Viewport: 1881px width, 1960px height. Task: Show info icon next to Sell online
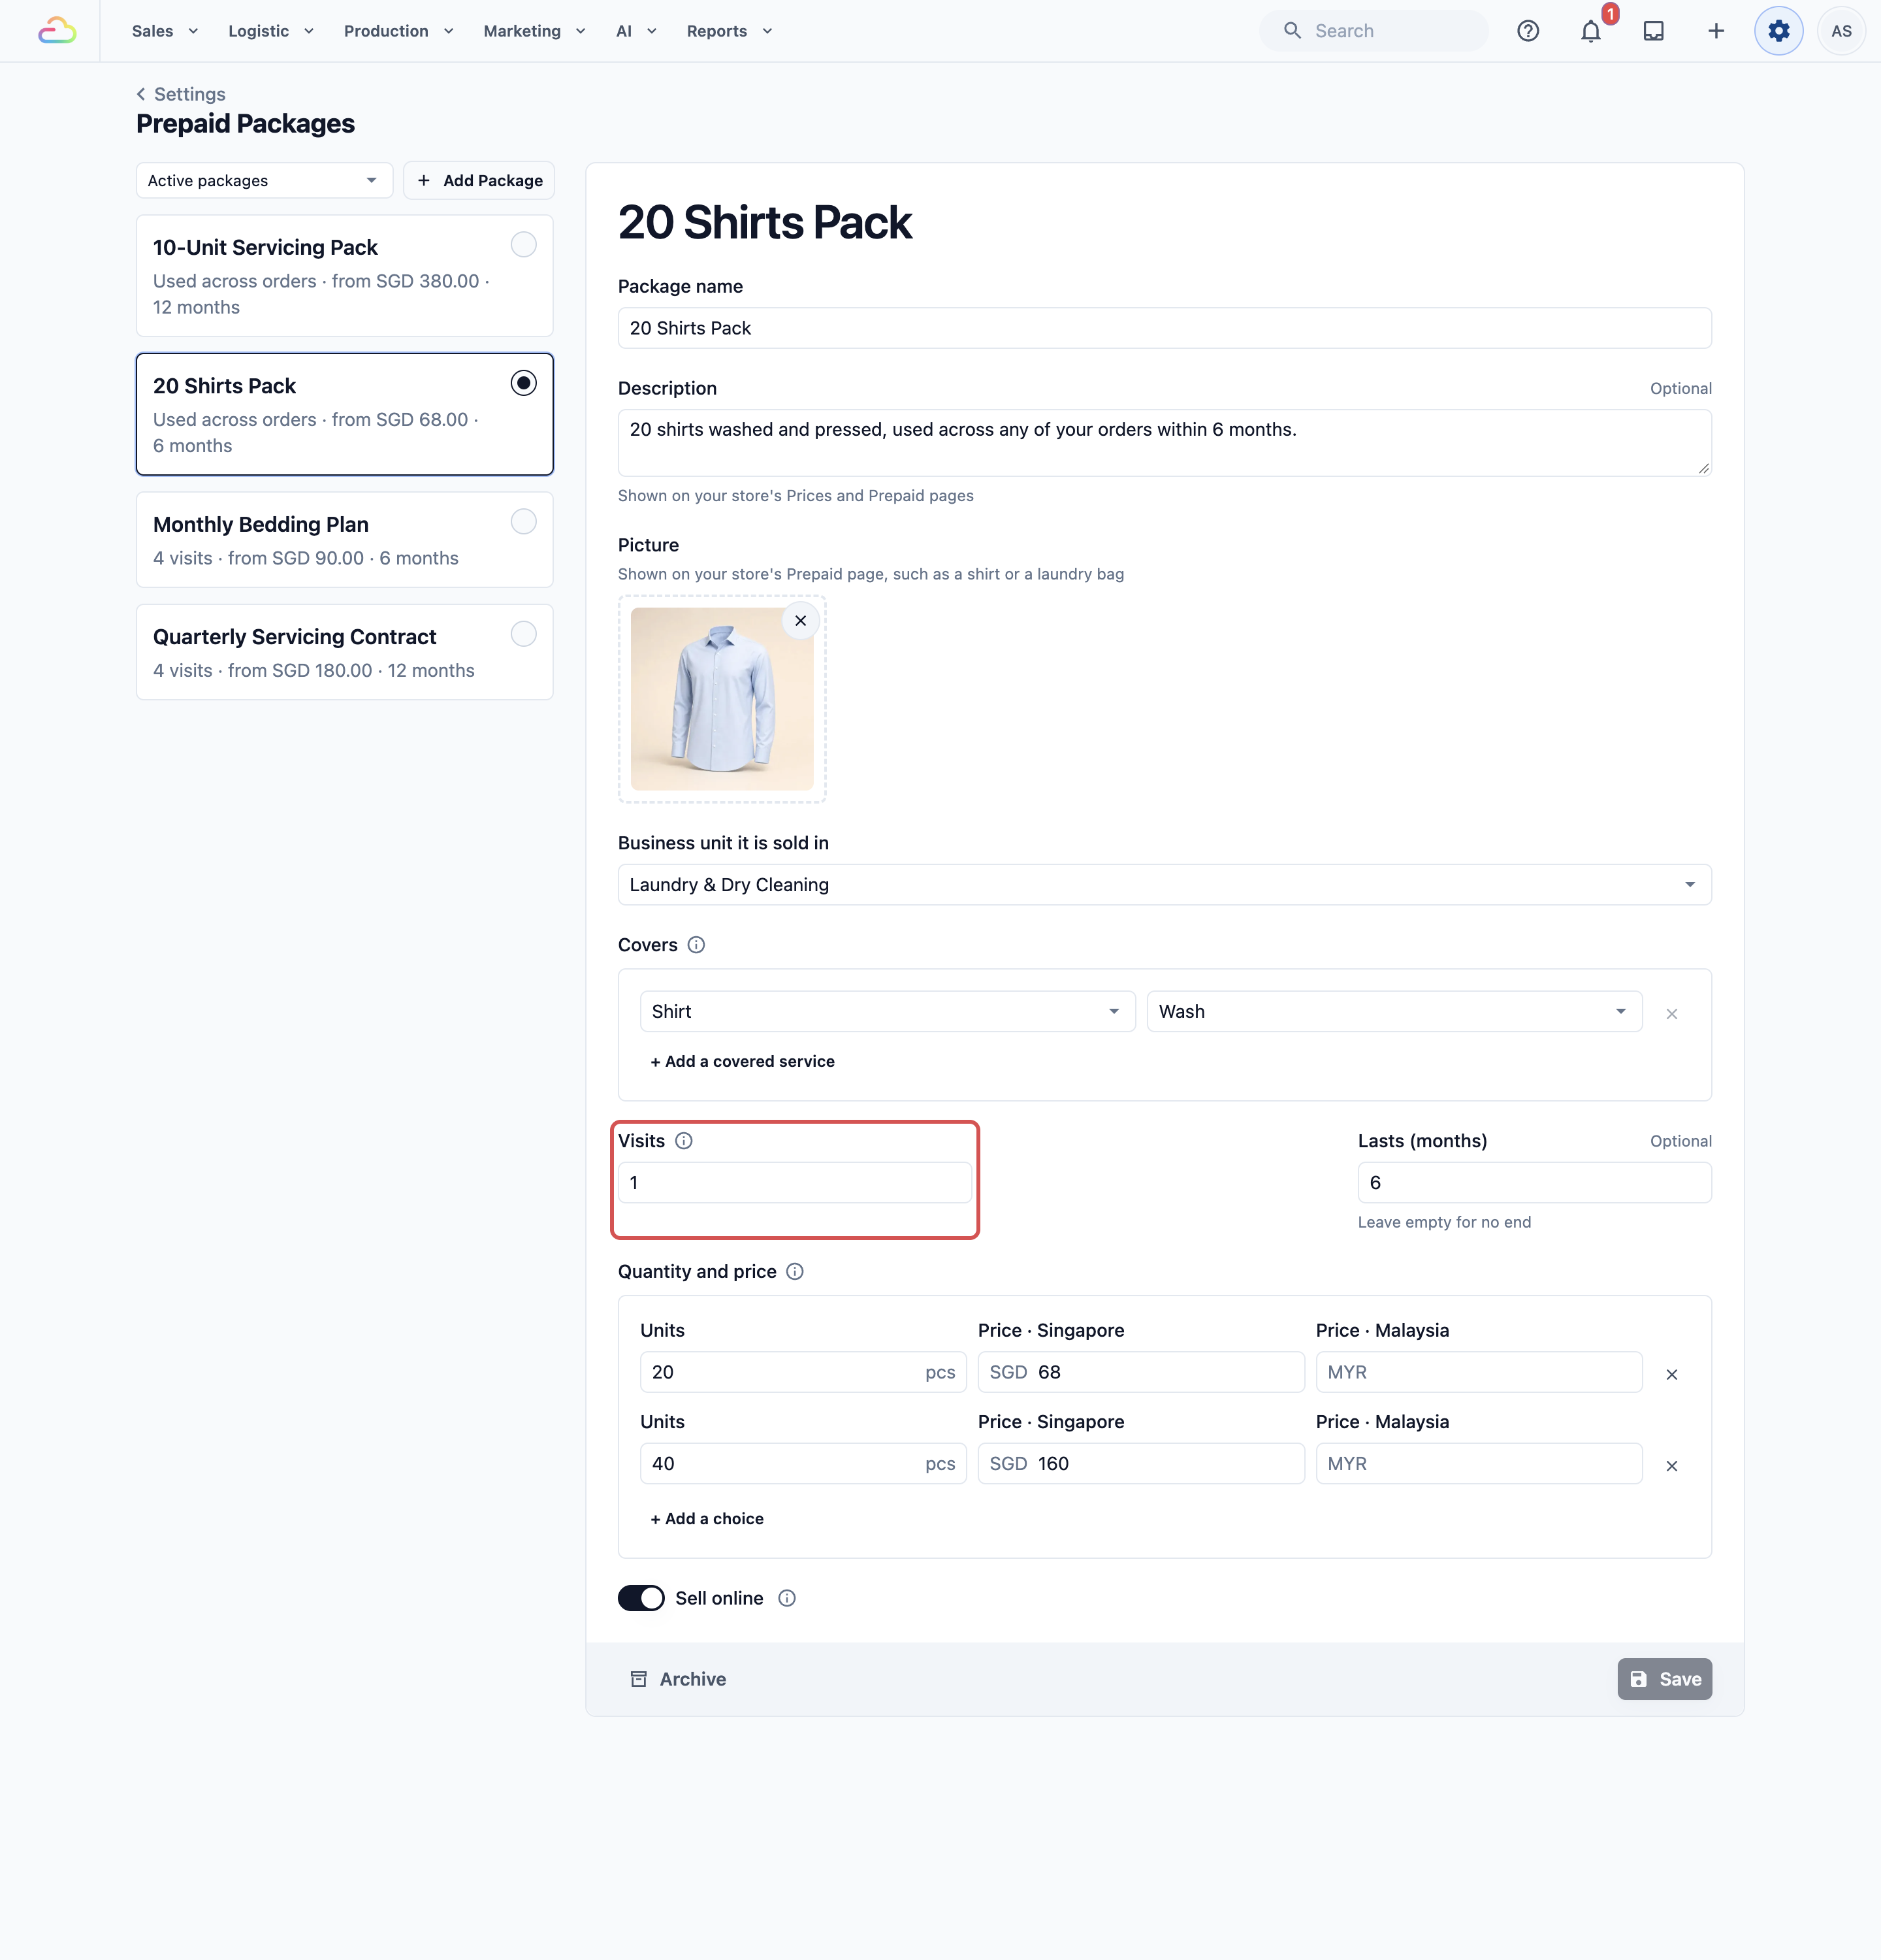(786, 1598)
